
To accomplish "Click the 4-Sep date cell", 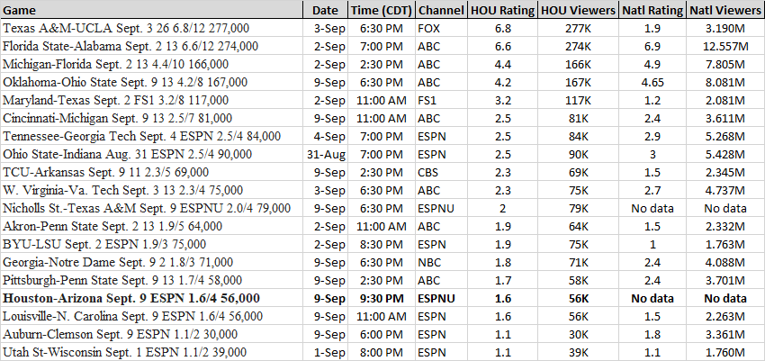I will click(326, 137).
